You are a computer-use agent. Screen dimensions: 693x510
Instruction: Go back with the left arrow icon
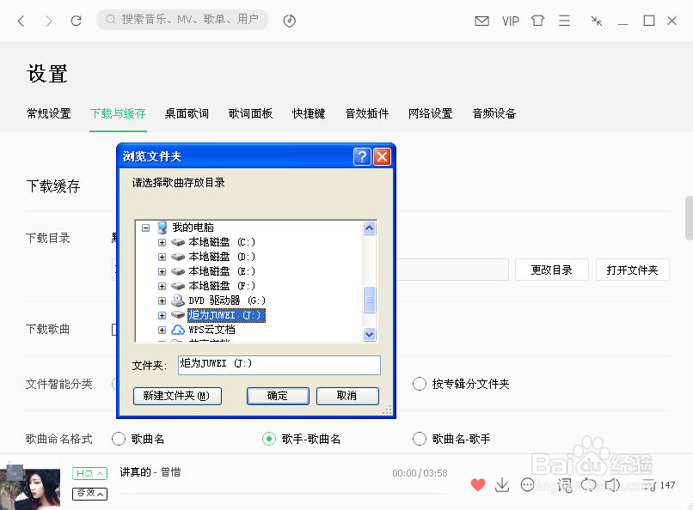pos(21,21)
